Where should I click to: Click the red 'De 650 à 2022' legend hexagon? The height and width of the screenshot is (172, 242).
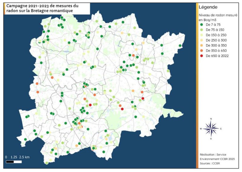[x=201, y=56]
